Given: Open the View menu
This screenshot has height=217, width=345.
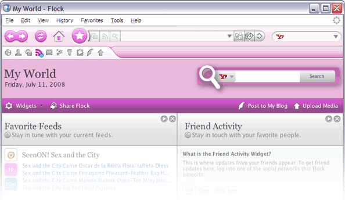Looking at the screenshot, I should pos(43,20).
